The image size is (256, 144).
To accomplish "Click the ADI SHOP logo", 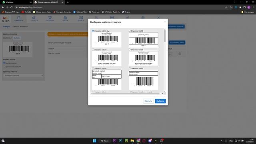I will pos(5,19).
